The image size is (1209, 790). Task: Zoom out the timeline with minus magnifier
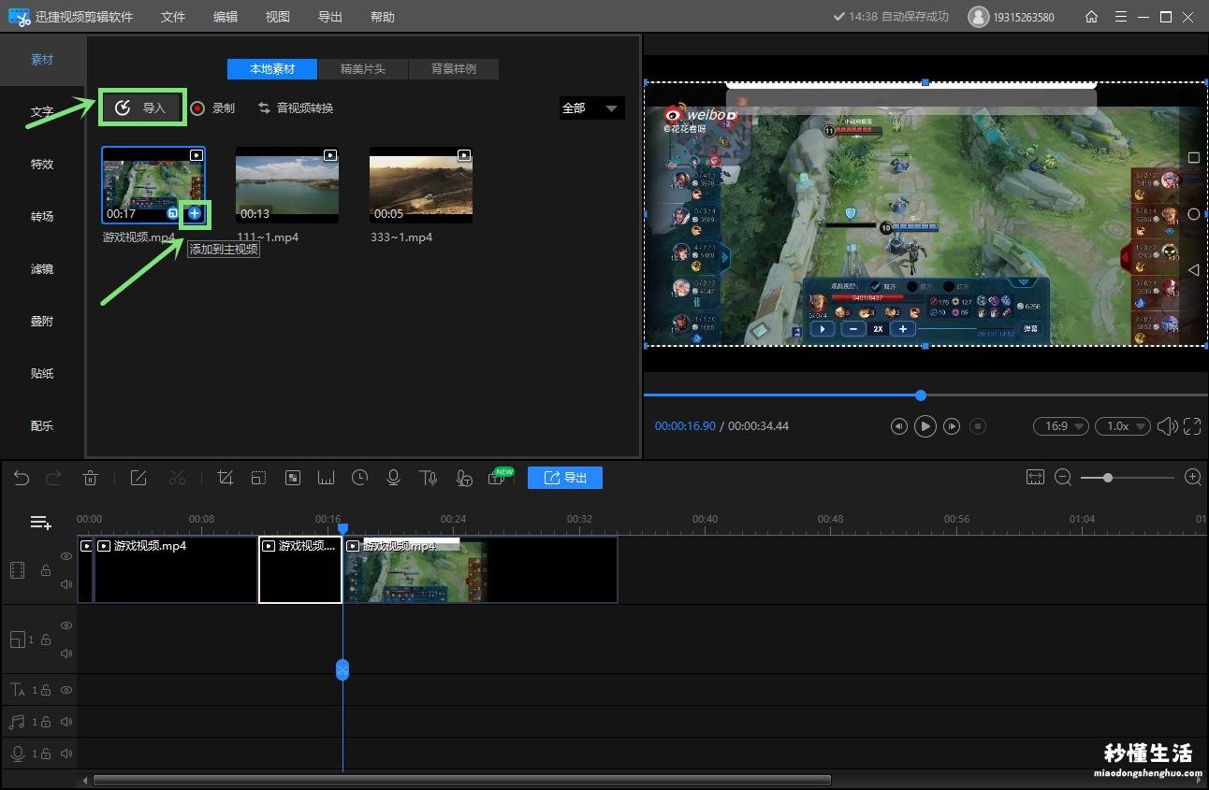tap(1063, 478)
